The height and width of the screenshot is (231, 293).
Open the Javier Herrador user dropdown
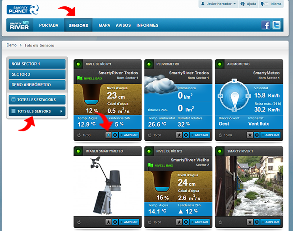pyautogui.click(x=218, y=4)
